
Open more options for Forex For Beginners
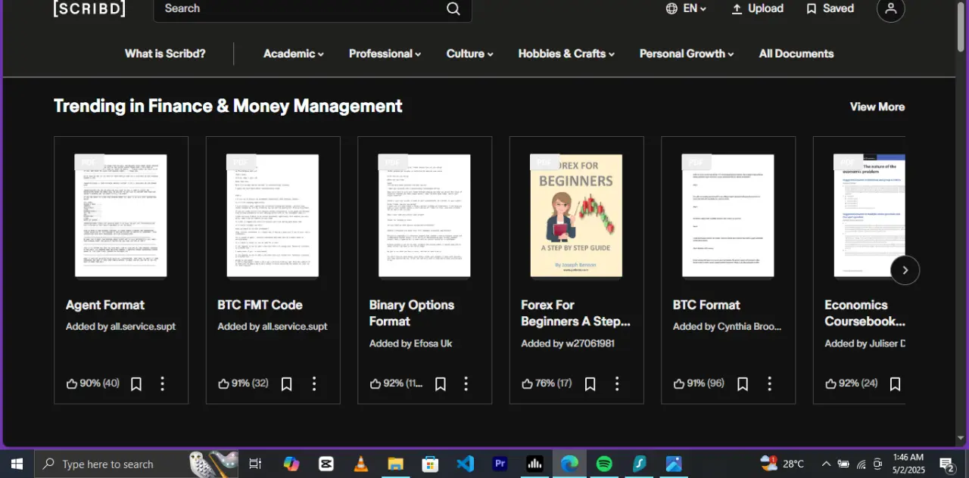[x=617, y=383]
